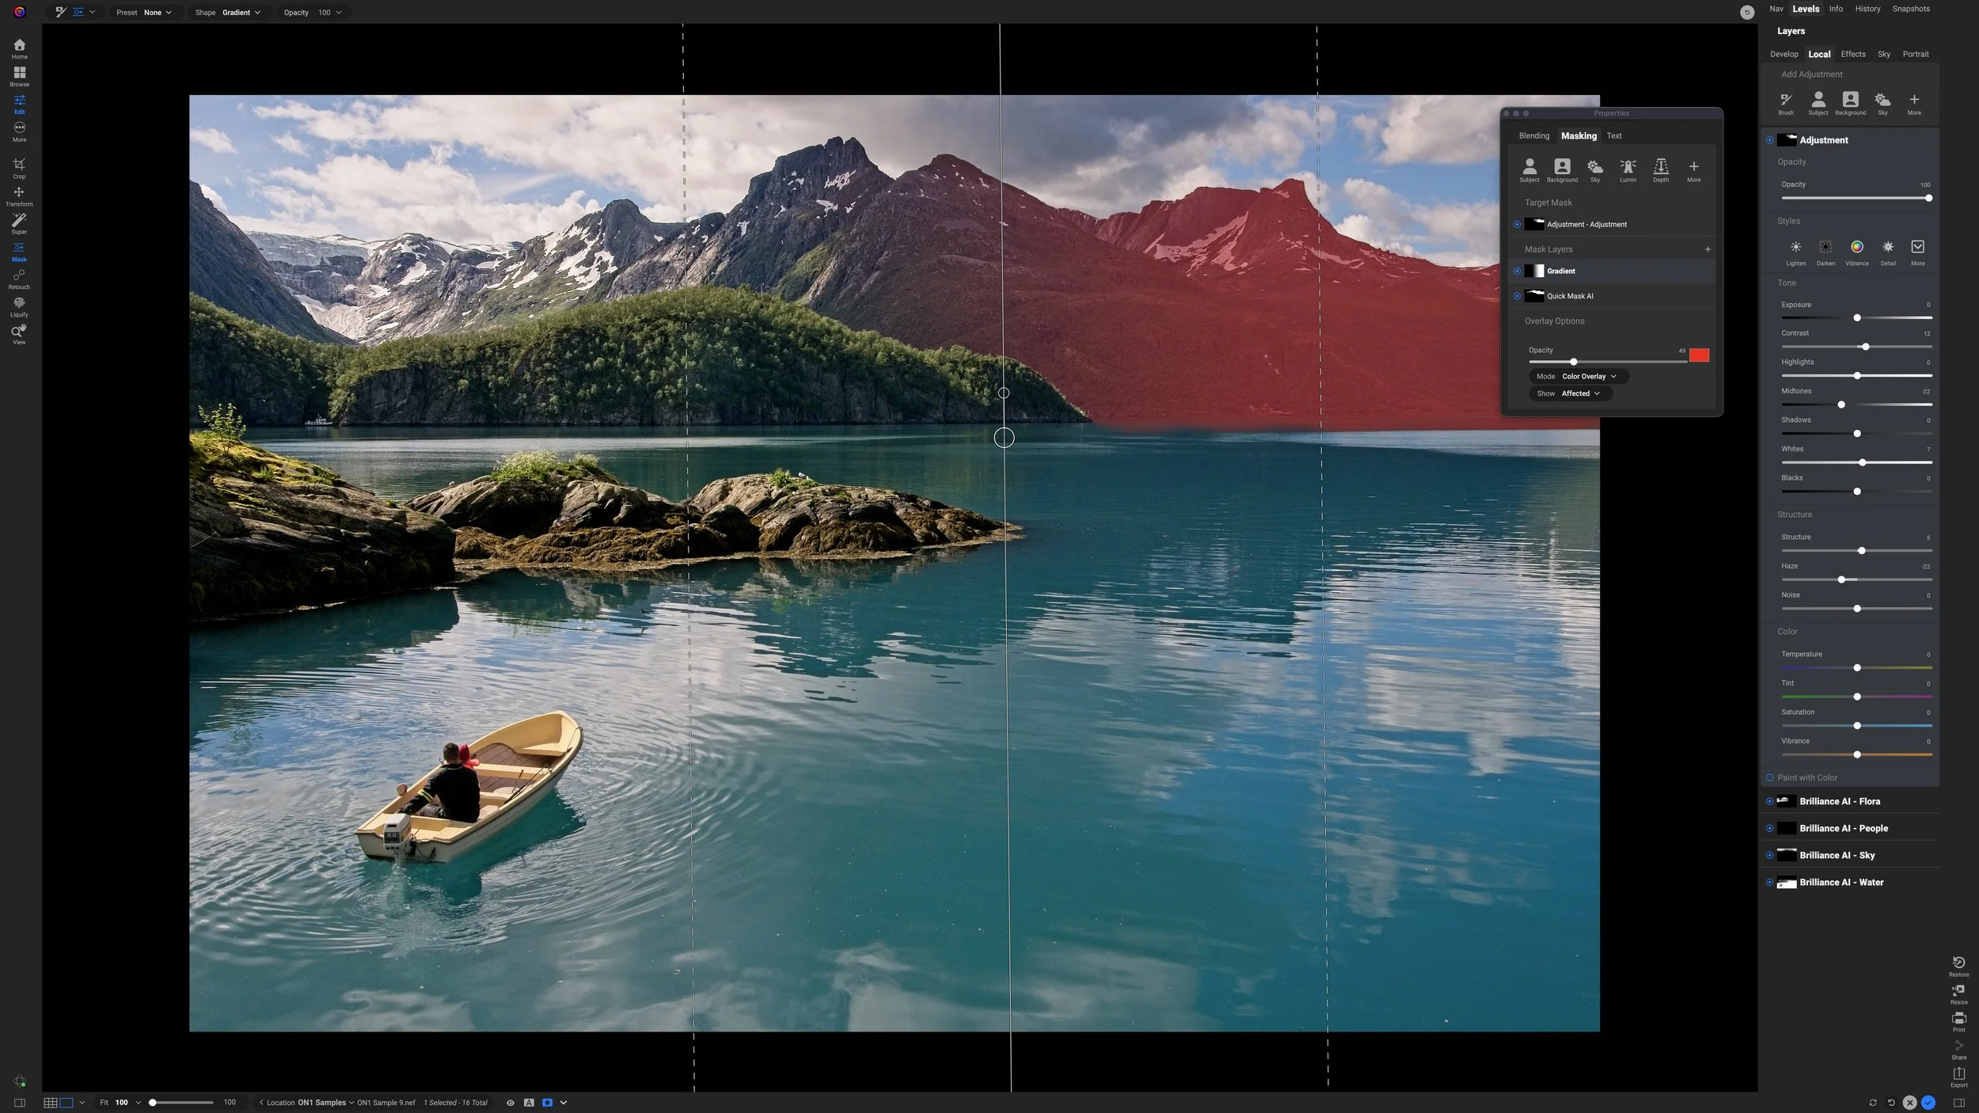
Task: Switch to the Develop tab
Action: pos(1783,54)
